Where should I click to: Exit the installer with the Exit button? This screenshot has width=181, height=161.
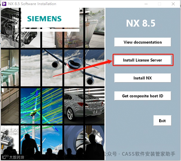click(x=162, y=120)
